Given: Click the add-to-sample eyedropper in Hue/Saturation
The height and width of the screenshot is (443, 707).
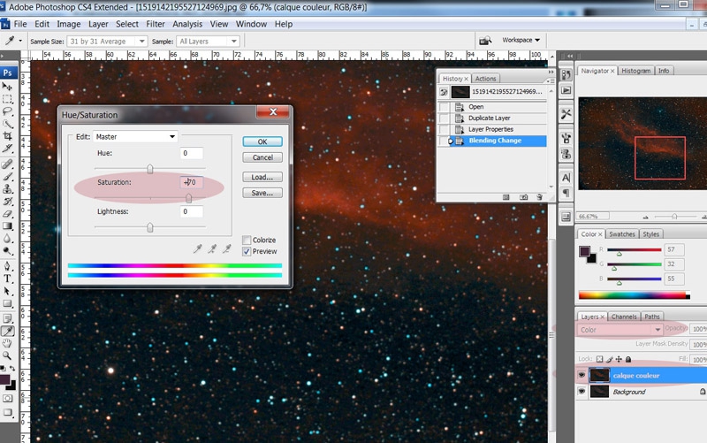Looking at the screenshot, I should click(x=212, y=248).
